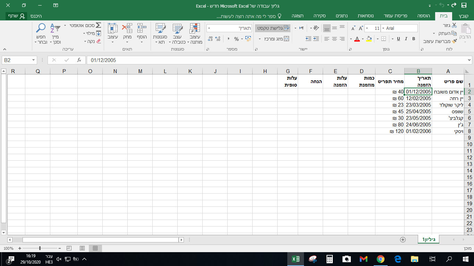Click Delete cells (מחק) icon
The image size is (474, 266).
point(127,28)
